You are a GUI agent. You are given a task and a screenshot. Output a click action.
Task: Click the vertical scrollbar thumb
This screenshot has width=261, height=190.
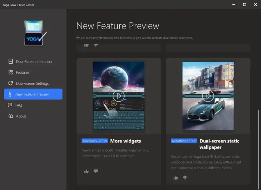pyautogui.click(x=258, y=150)
